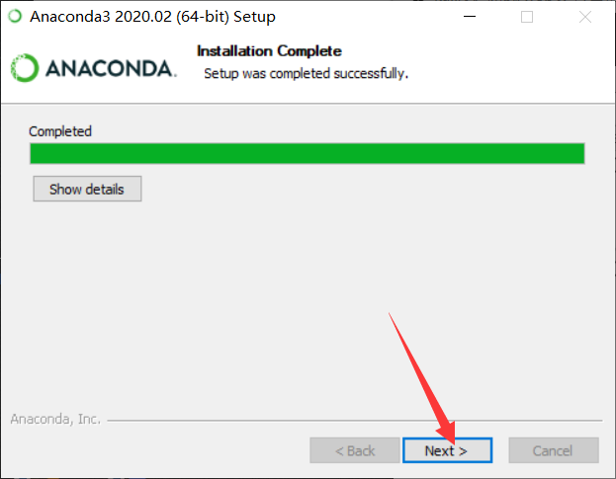Click the greyed-out Cancel button
Screen dimensions: 616x479
(554, 450)
